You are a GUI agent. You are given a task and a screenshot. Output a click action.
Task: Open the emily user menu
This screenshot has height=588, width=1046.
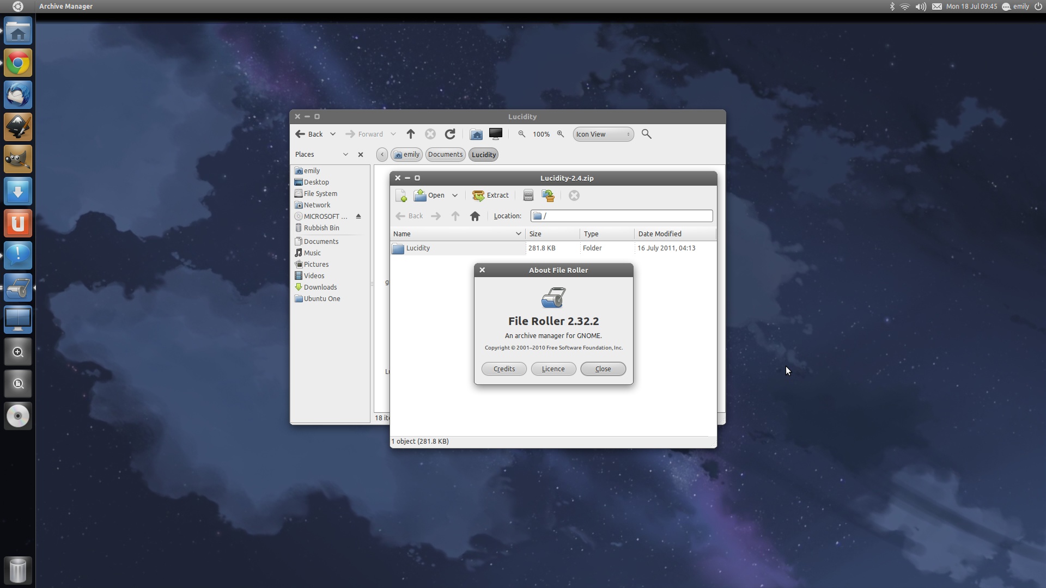1016,7
